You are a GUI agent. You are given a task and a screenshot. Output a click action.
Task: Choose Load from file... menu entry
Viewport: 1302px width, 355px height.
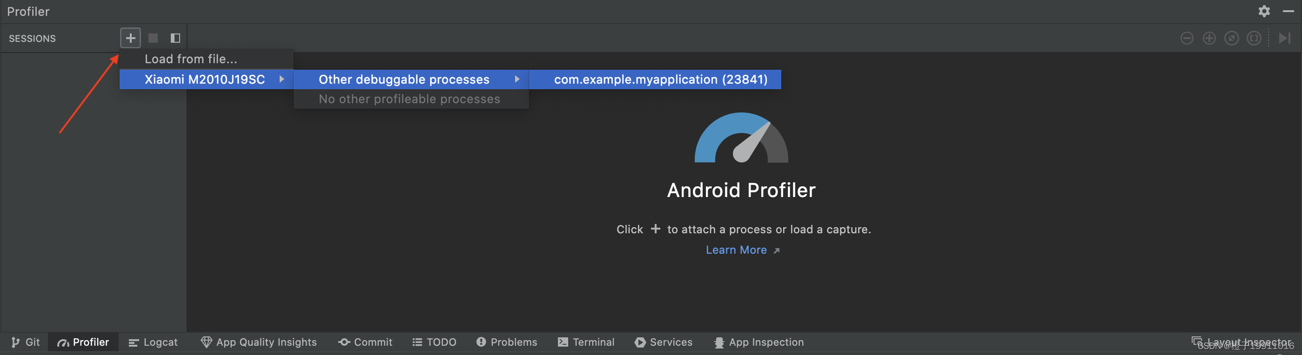point(206,59)
